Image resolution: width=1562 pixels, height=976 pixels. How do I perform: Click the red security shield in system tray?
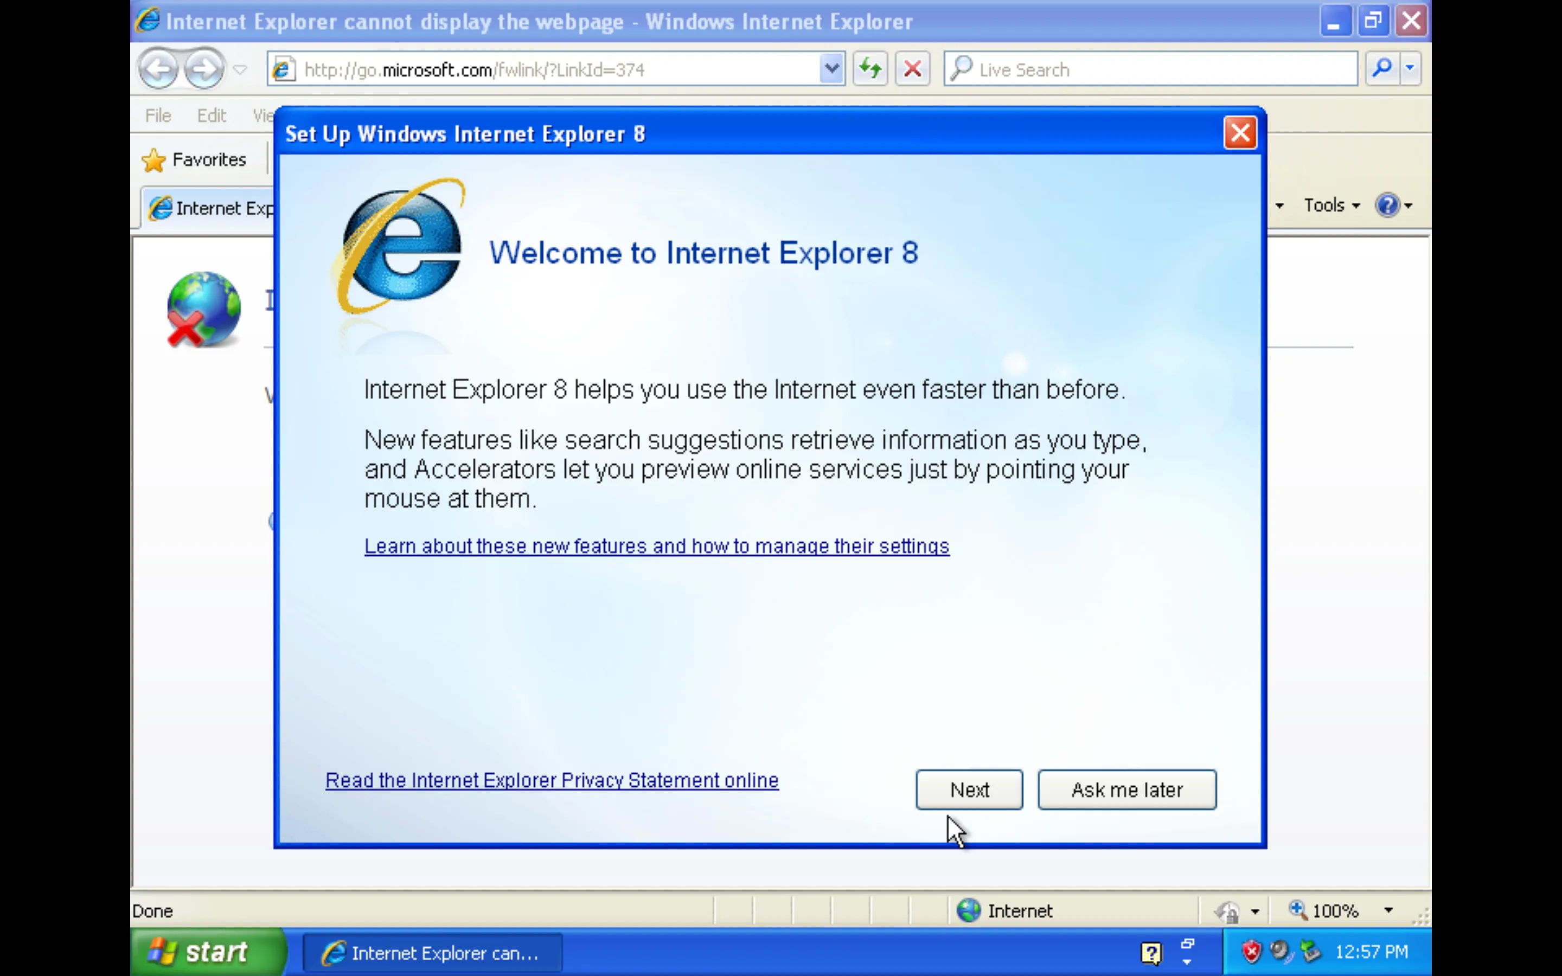[1251, 951]
